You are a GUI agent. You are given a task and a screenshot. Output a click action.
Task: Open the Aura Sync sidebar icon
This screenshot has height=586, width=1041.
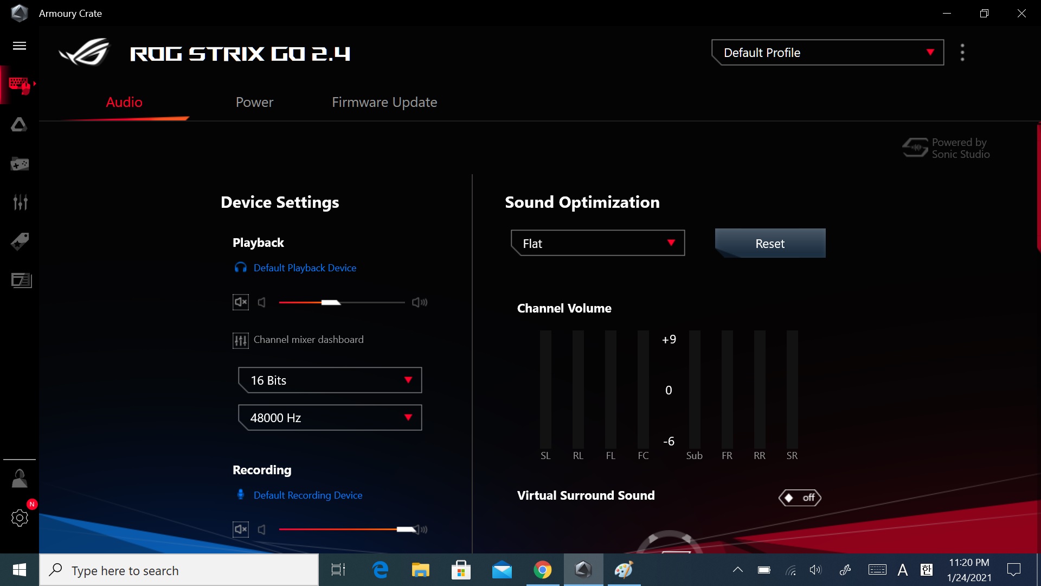click(20, 125)
